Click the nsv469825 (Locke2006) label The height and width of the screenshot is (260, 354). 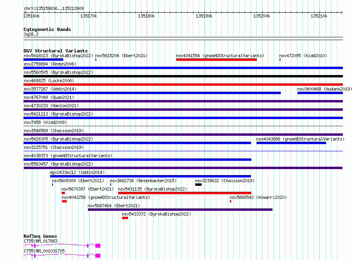coord(49,81)
